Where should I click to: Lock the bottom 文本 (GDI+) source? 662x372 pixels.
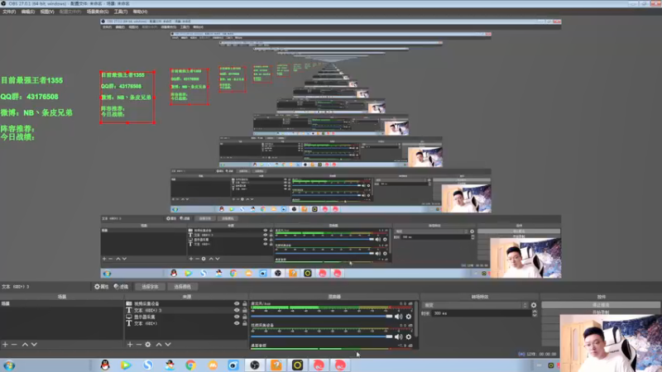244,323
